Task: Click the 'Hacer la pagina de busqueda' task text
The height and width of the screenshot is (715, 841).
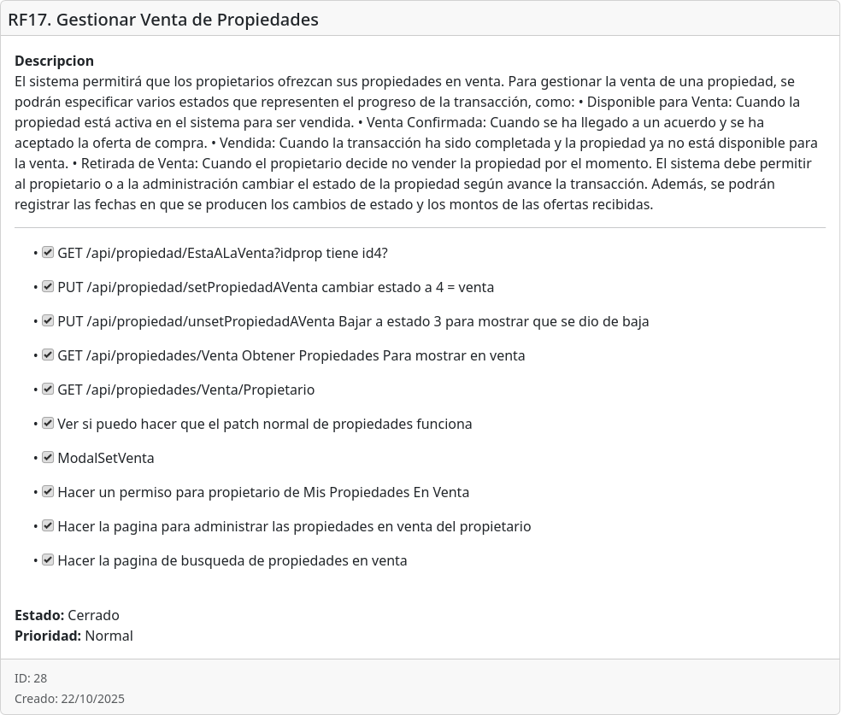Action: pyautogui.click(x=232, y=560)
